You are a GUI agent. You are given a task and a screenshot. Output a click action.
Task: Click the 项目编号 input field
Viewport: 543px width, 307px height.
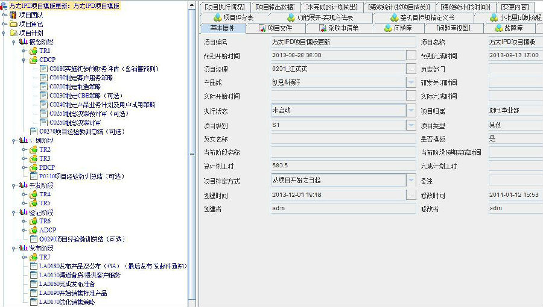[343, 42]
